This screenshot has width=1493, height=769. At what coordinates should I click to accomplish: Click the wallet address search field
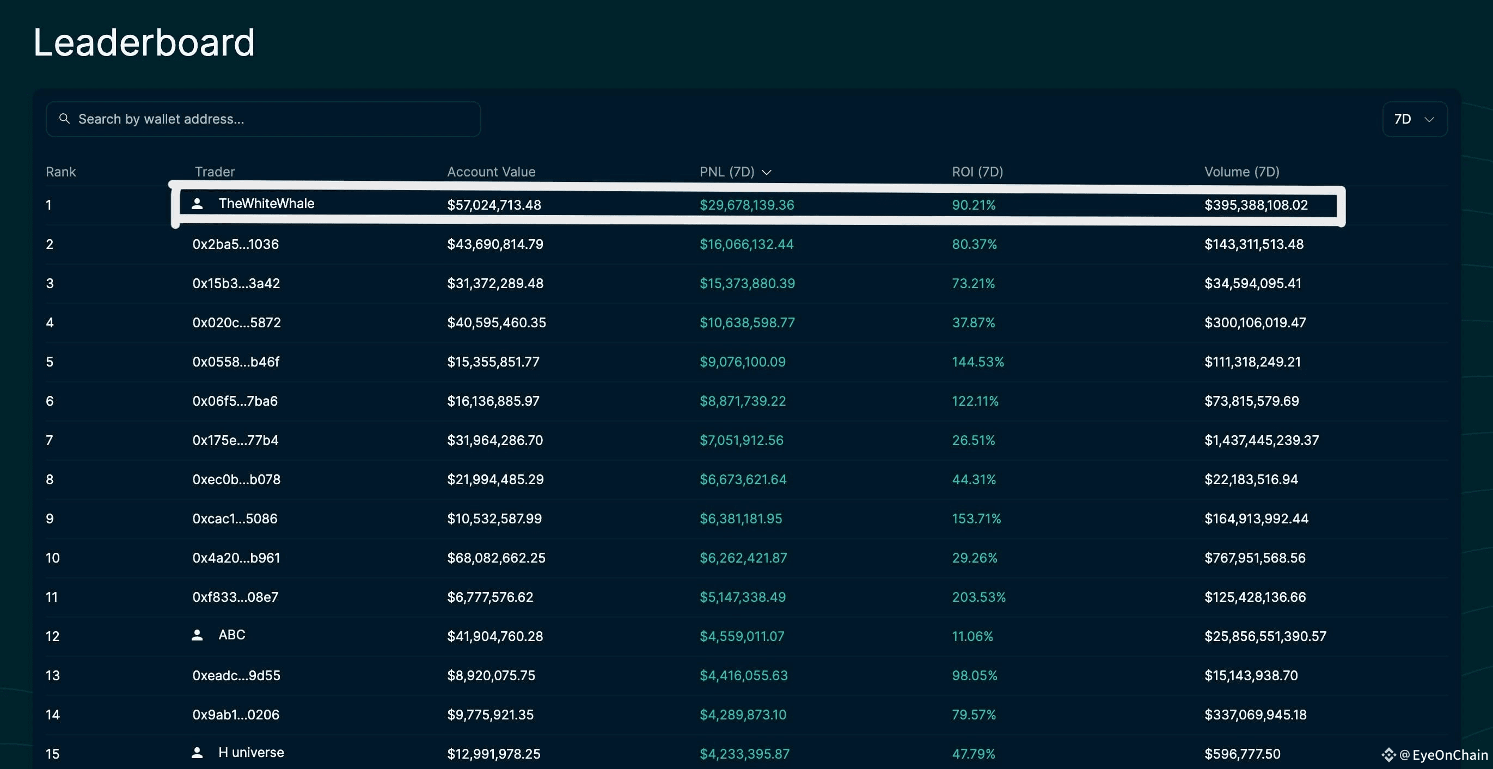click(264, 119)
